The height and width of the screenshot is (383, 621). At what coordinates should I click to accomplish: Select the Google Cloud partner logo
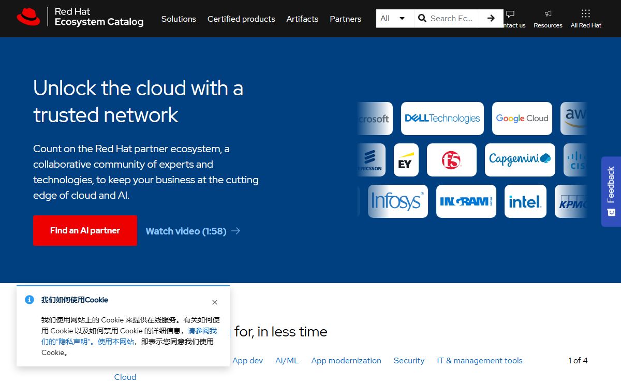pyautogui.click(x=522, y=119)
